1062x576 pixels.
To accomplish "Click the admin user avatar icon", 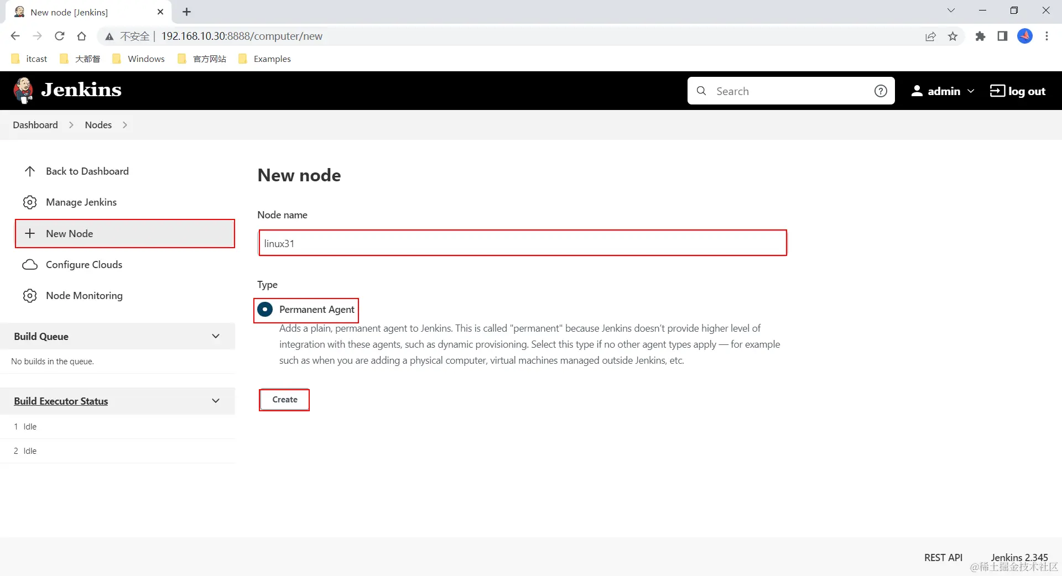I will tap(917, 91).
